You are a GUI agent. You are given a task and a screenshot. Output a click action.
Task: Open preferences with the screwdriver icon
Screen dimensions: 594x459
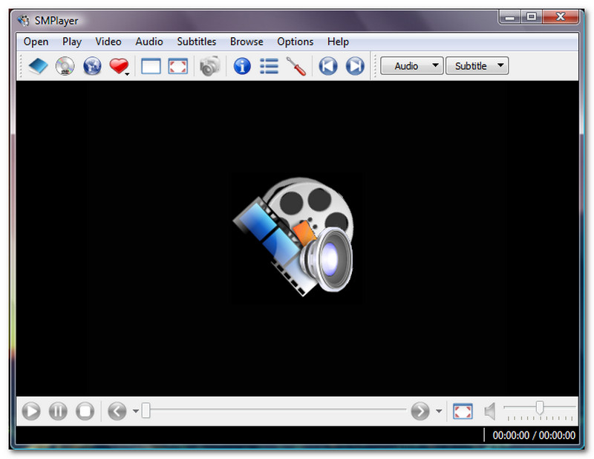(296, 66)
